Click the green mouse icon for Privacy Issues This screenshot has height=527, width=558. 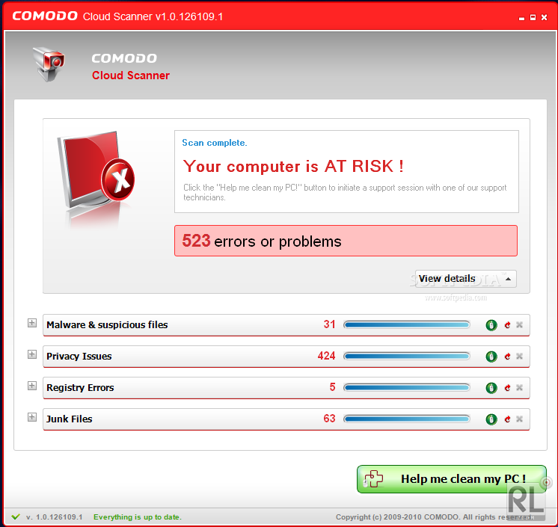pyautogui.click(x=491, y=357)
